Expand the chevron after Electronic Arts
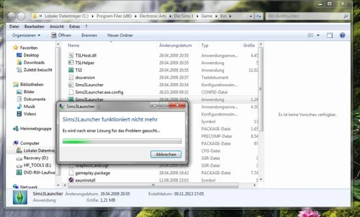Viewport: 360px width, 217px height. (x=170, y=16)
